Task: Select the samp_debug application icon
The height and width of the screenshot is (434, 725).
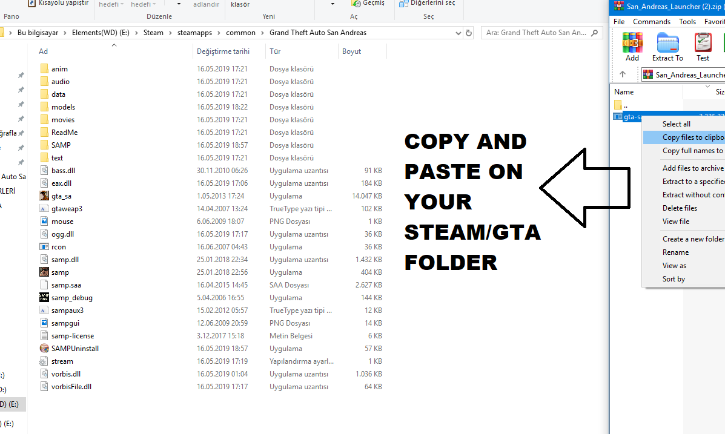Action: click(44, 298)
